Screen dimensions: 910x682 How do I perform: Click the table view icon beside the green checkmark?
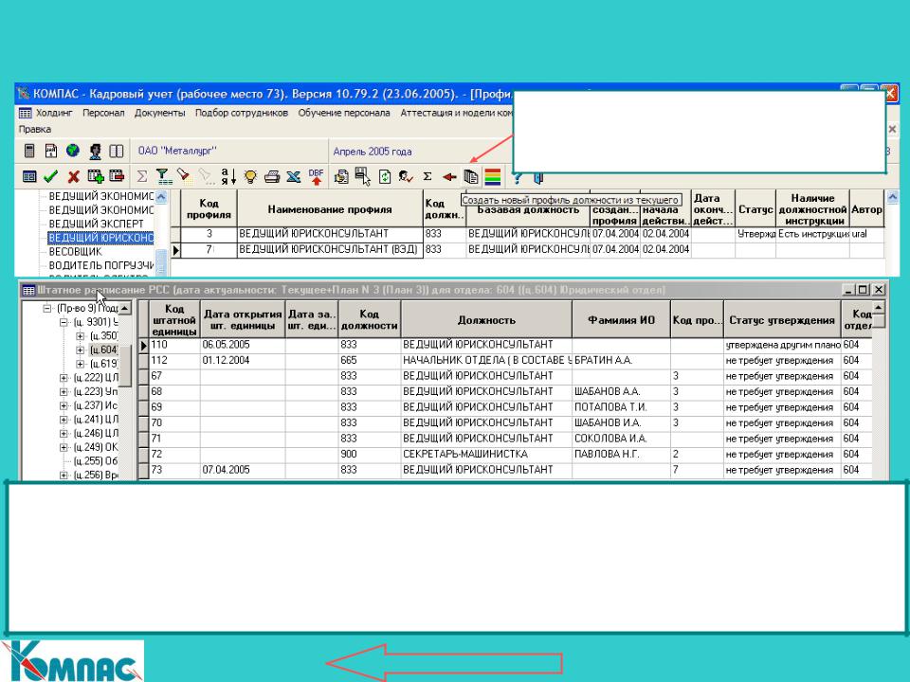[x=29, y=176]
